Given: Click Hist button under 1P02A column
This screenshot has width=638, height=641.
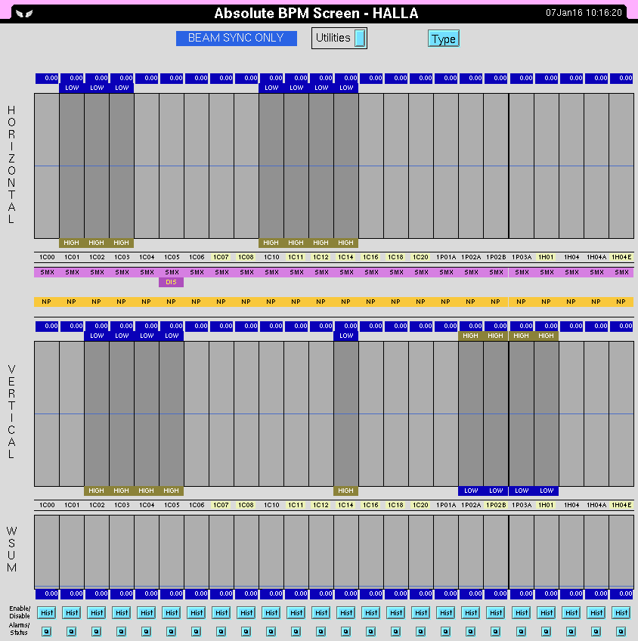Looking at the screenshot, I should pos(470,612).
